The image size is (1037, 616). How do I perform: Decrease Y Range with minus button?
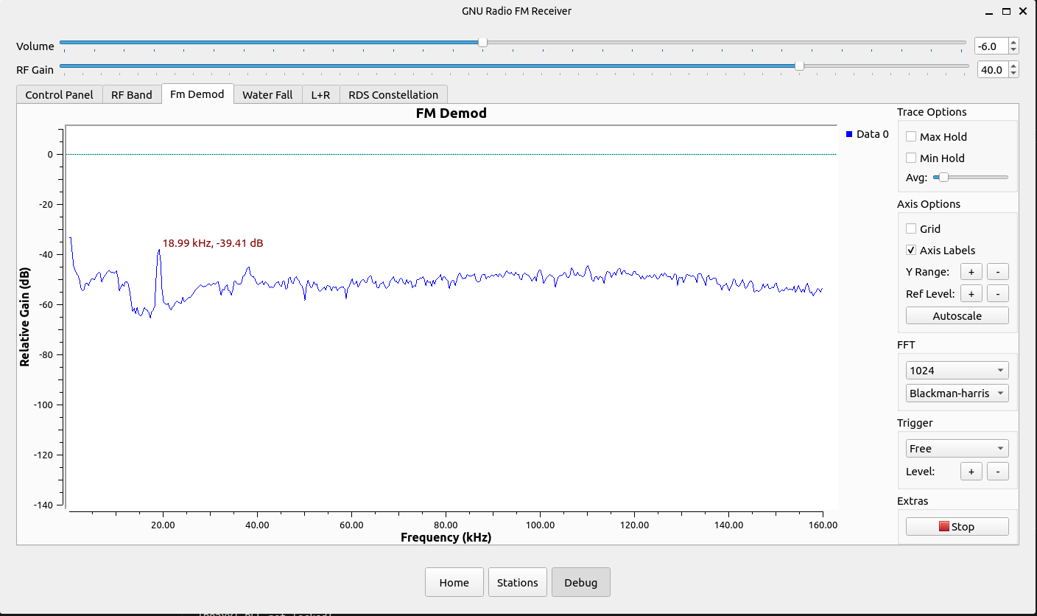tap(997, 271)
